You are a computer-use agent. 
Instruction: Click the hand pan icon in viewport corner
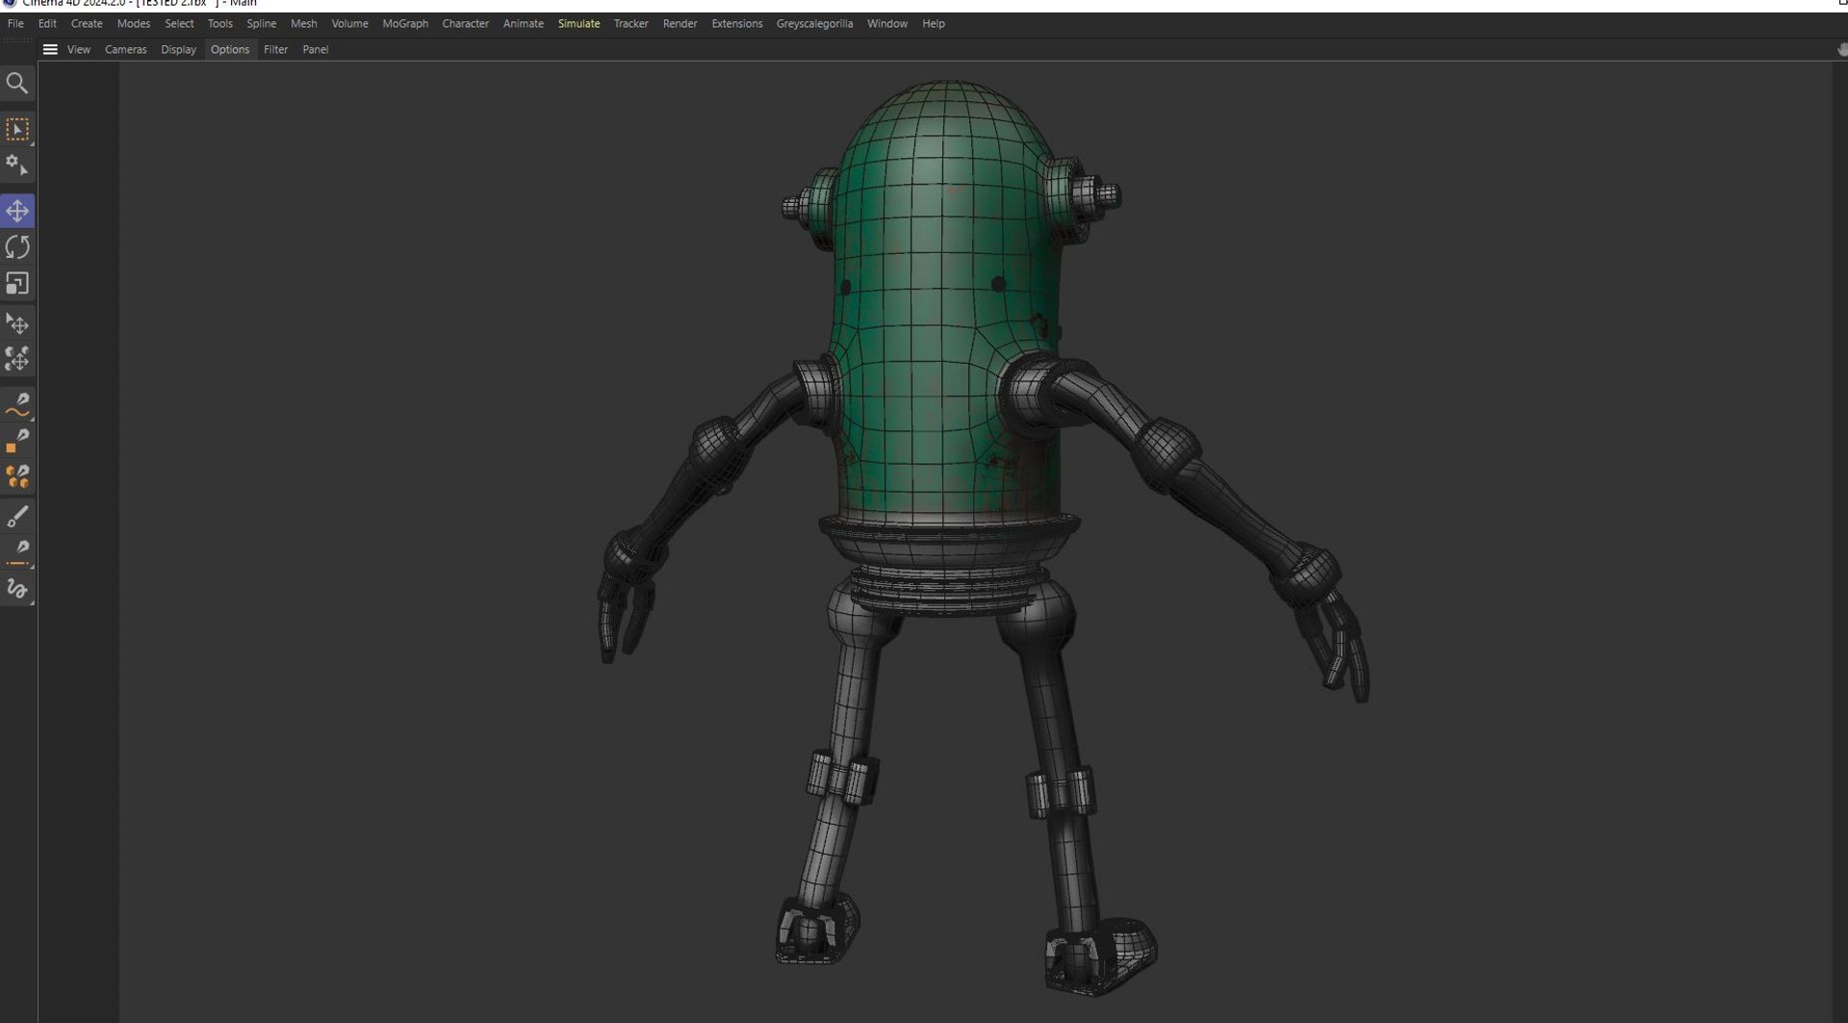coord(1841,50)
